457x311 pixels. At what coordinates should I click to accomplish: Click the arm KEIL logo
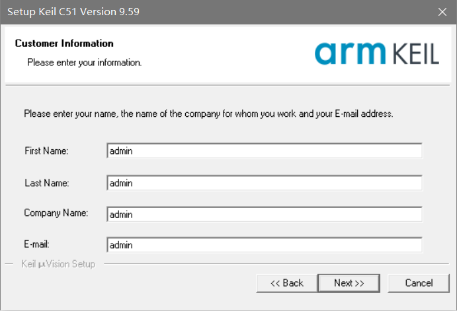(x=377, y=53)
